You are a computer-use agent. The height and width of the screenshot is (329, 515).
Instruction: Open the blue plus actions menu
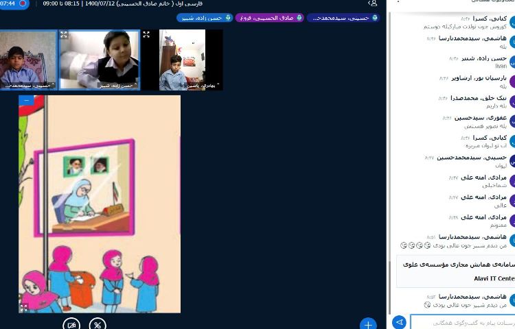click(368, 324)
